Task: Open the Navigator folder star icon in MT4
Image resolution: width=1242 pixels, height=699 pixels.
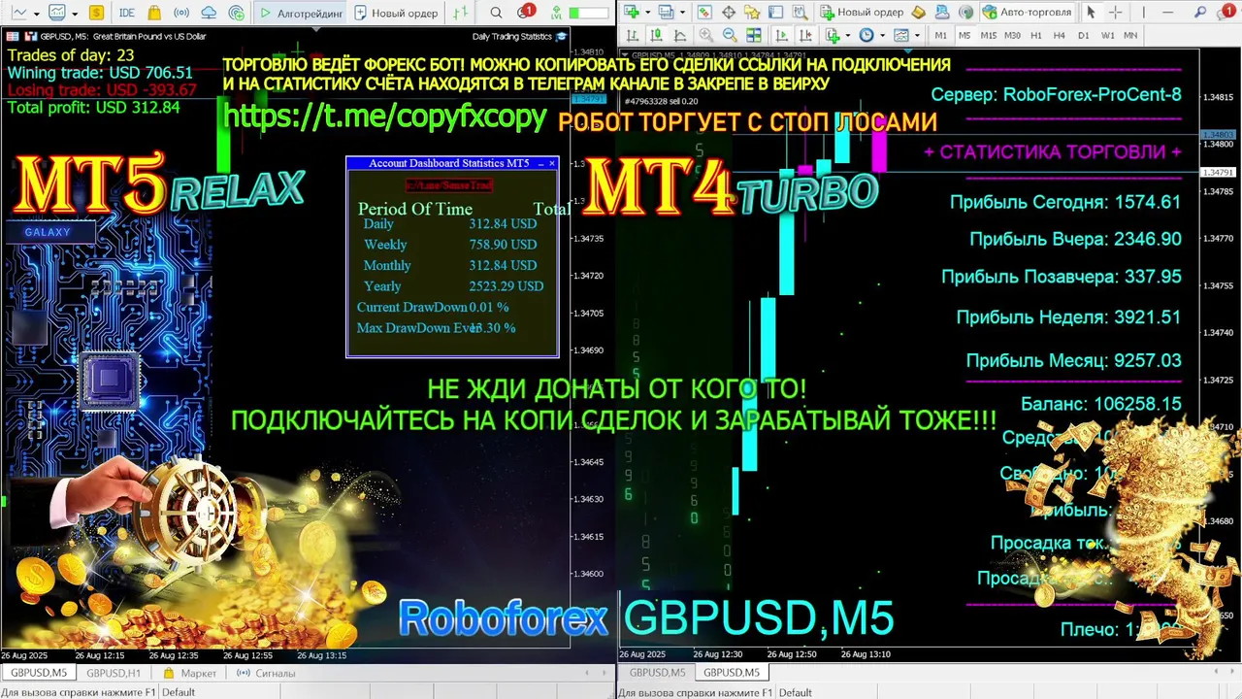Action: [x=752, y=12]
